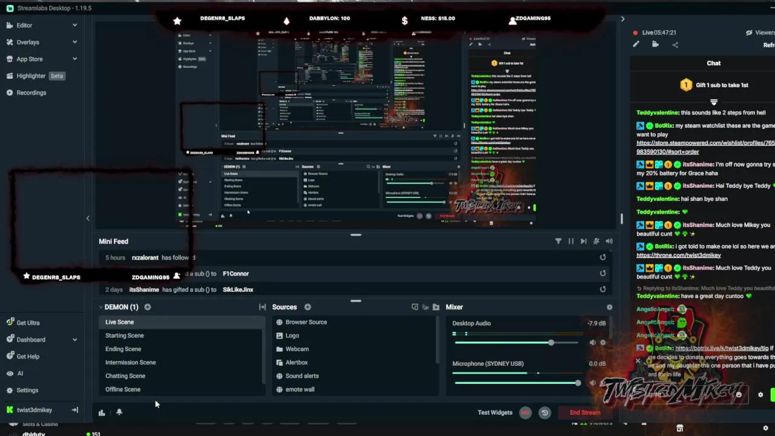
Task: Click the Get Ultra icon
Action: [10, 323]
